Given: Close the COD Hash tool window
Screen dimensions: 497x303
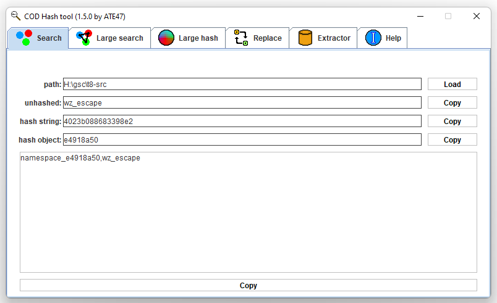Looking at the screenshot, I should [x=477, y=16].
